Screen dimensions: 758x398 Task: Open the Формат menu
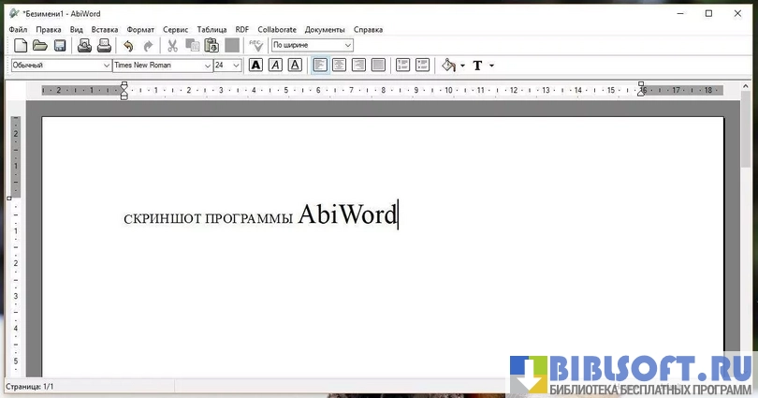(140, 30)
